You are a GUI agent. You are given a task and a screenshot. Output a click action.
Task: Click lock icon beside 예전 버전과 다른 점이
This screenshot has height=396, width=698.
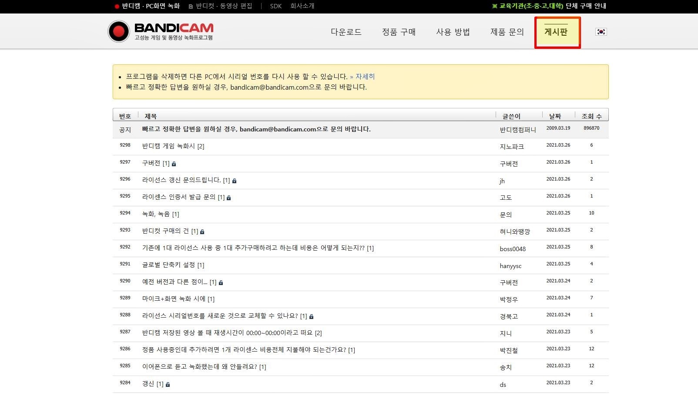point(221,283)
